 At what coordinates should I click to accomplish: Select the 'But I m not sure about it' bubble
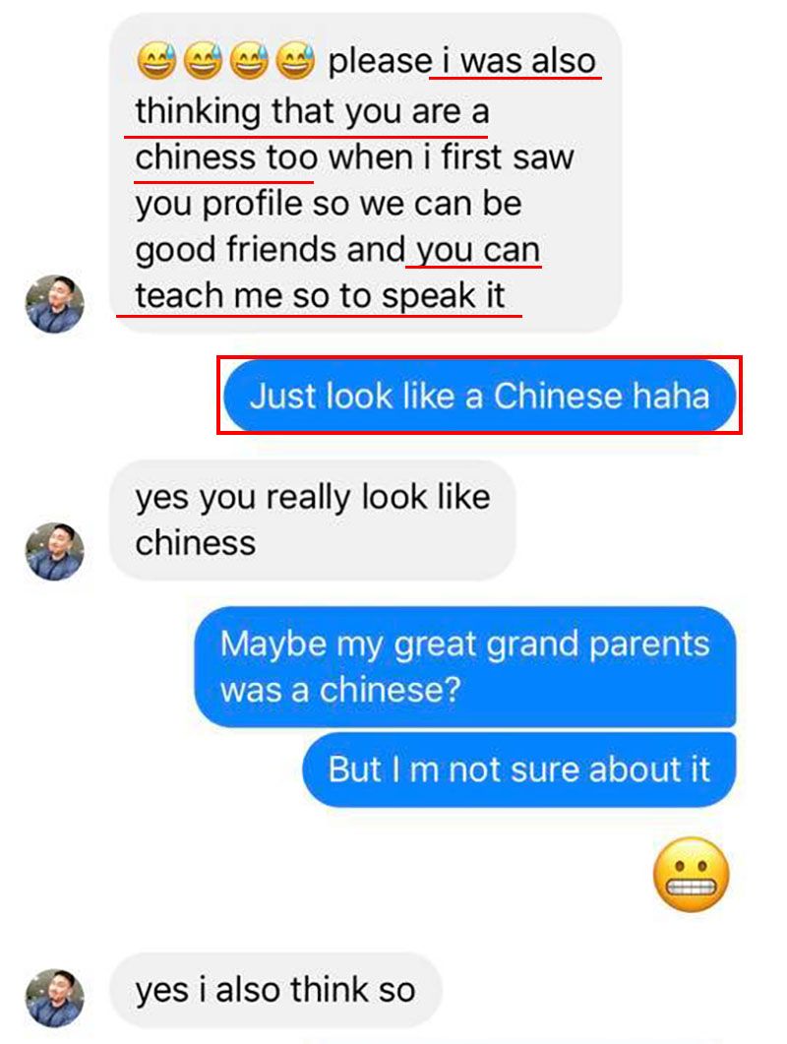(519, 769)
